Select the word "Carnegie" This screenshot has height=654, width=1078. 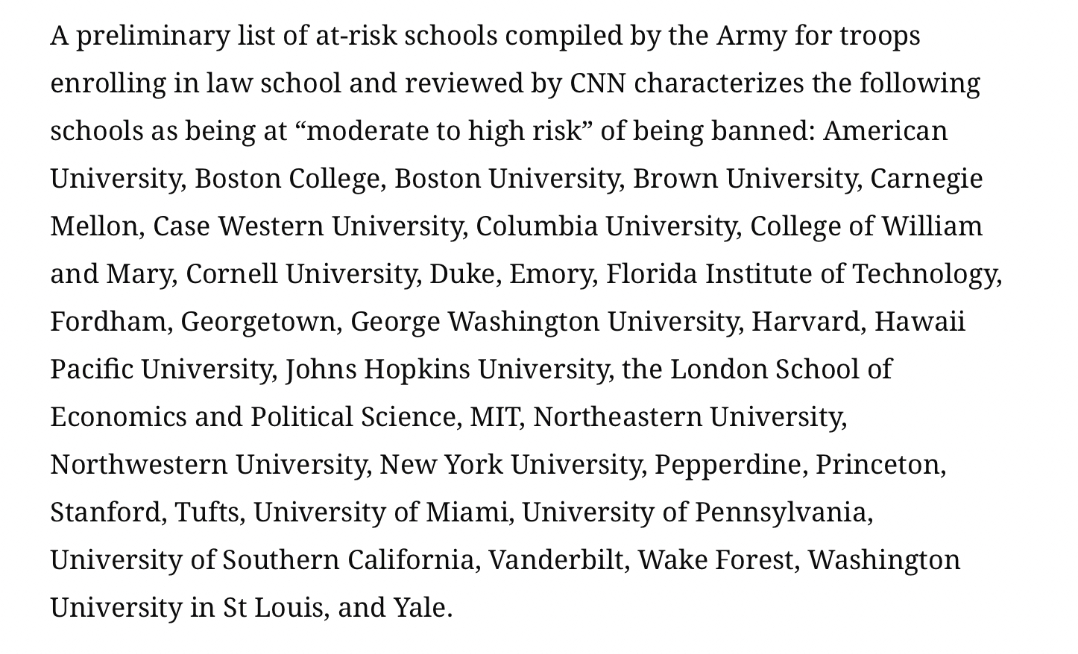coord(926,179)
